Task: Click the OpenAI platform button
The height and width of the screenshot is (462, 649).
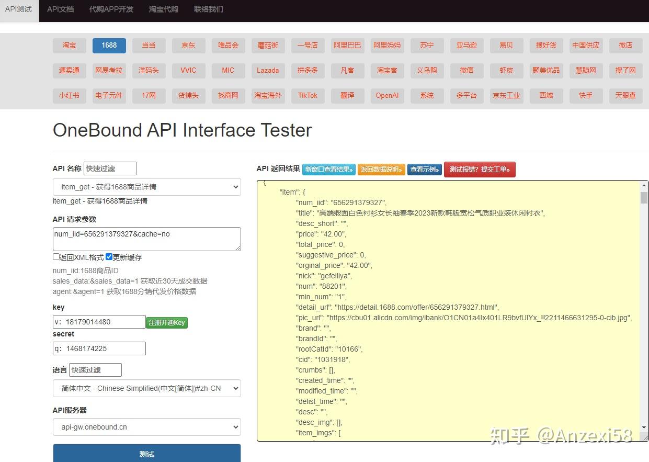Action: pos(387,96)
